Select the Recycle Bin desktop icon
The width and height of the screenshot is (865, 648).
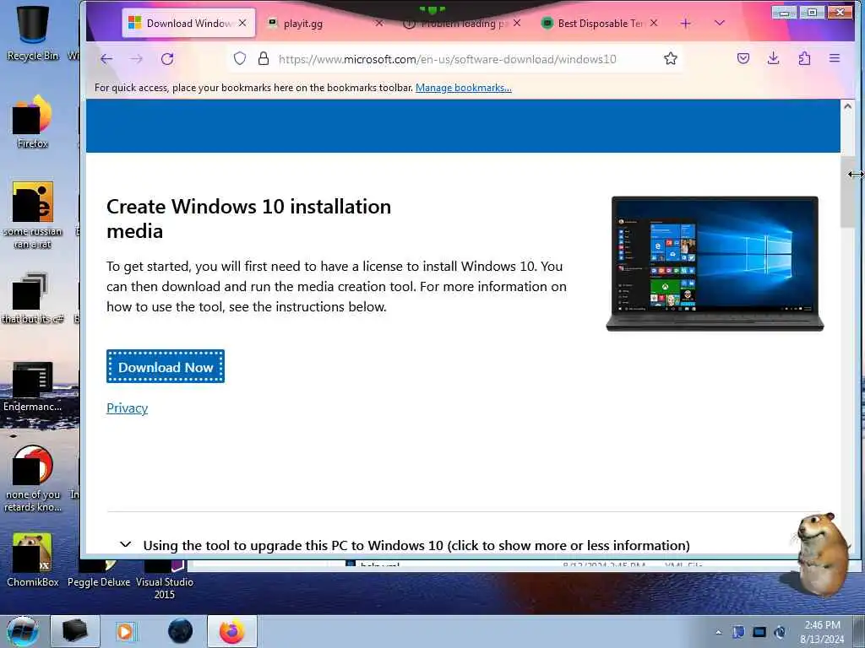point(33,33)
